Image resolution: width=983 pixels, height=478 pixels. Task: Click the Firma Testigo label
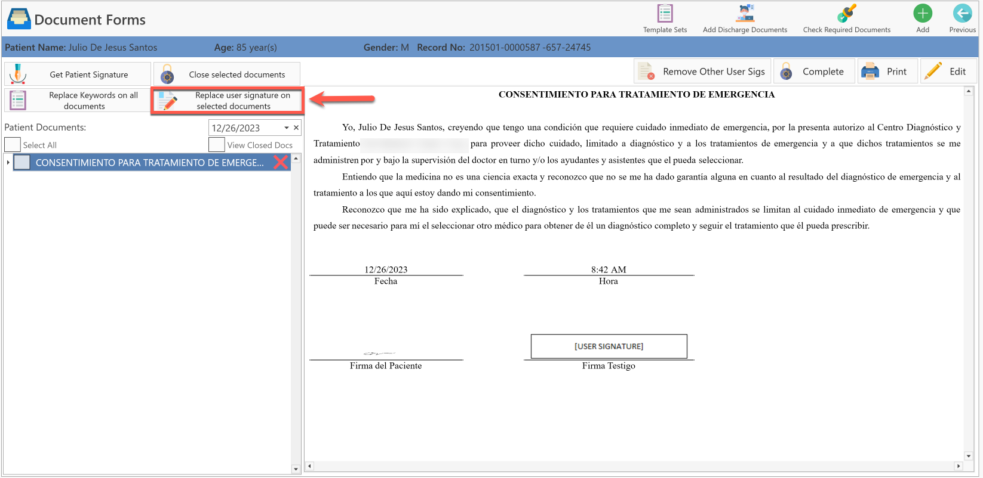point(609,365)
